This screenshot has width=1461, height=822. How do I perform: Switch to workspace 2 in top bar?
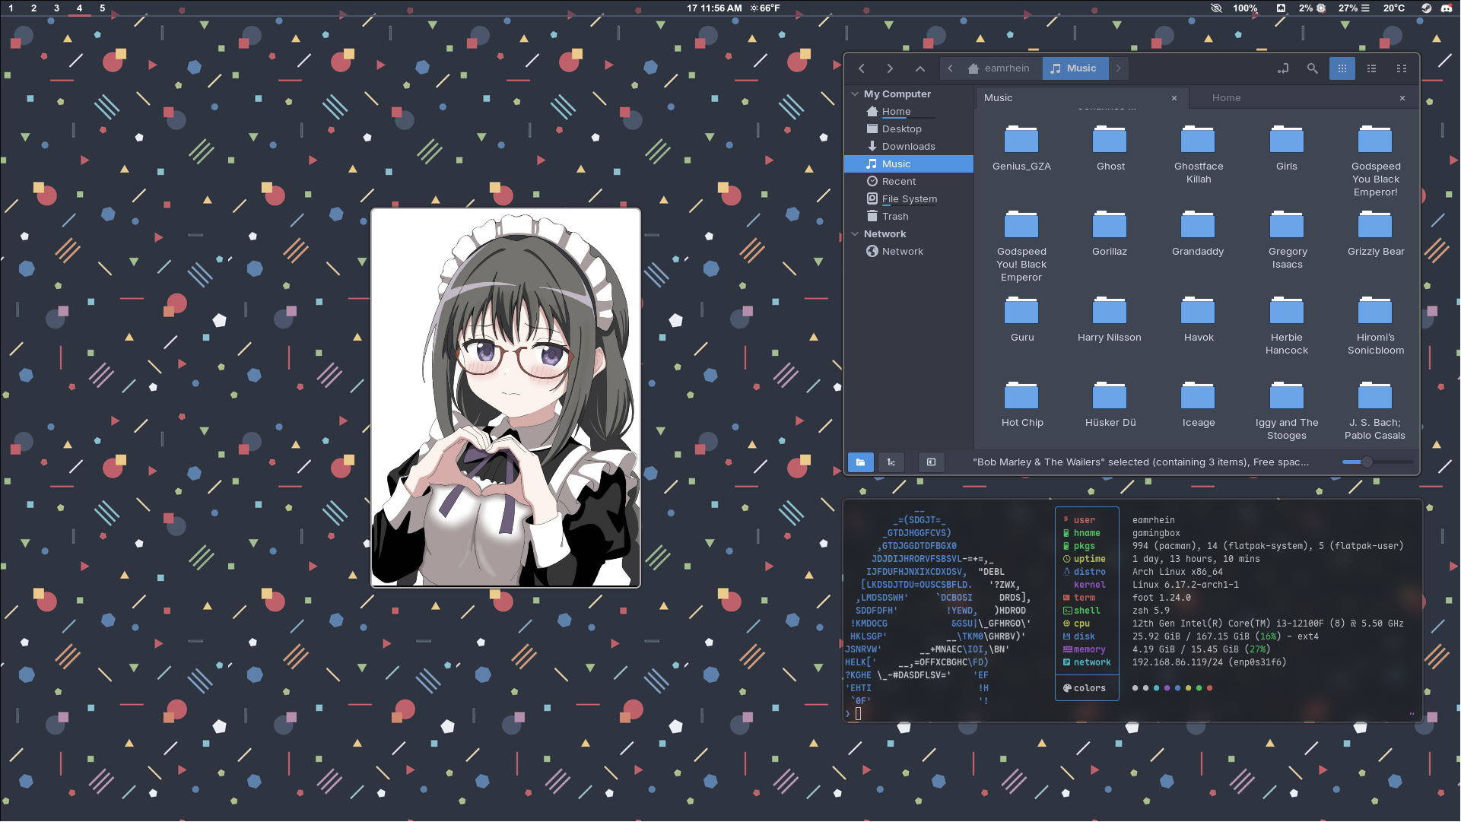(33, 8)
